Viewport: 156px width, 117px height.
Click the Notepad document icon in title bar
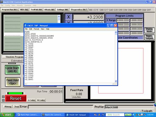(26, 25)
